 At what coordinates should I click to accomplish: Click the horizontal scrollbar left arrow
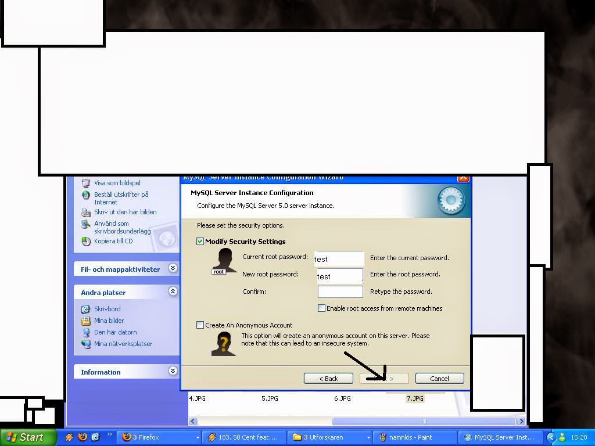click(193, 422)
